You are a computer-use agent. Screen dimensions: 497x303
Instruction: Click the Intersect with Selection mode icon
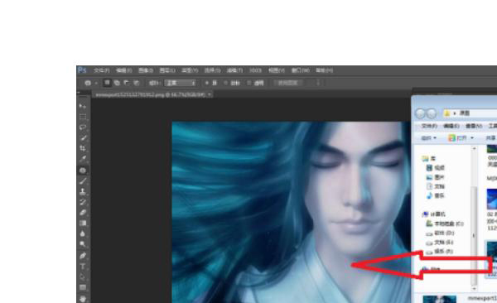[x=137, y=83]
